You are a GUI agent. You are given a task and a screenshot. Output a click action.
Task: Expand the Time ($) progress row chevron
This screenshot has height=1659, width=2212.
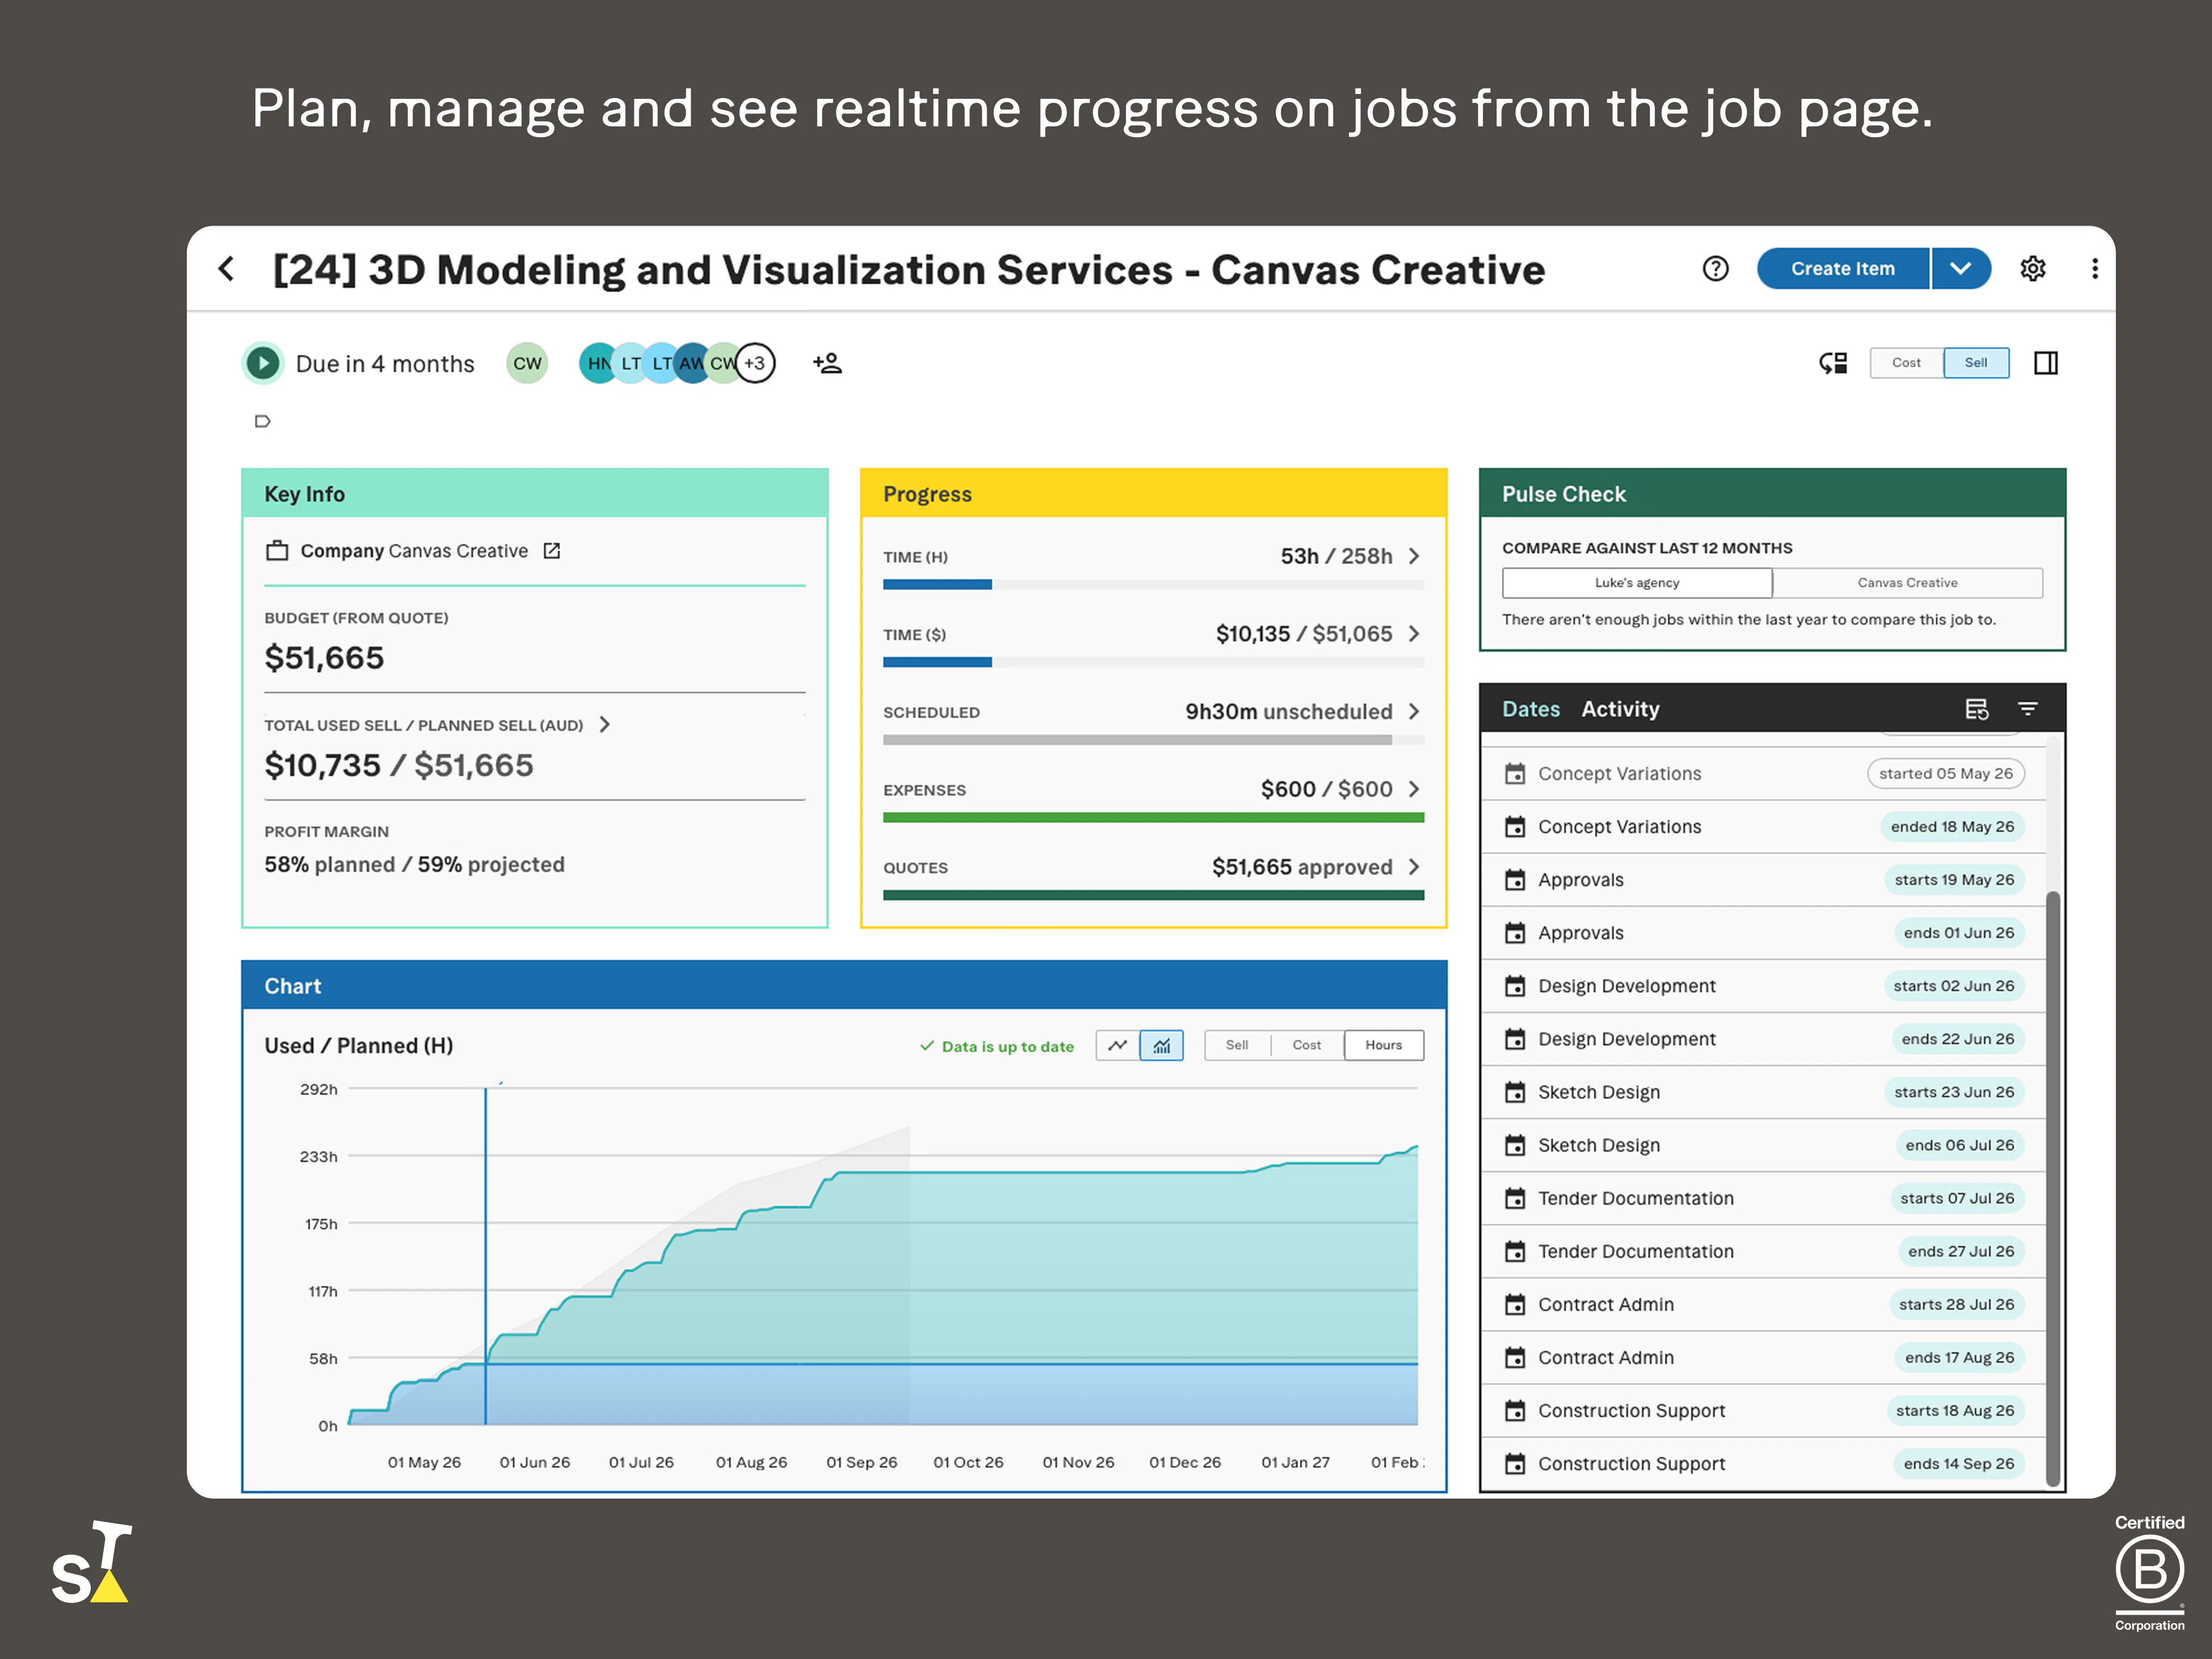point(1414,634)
